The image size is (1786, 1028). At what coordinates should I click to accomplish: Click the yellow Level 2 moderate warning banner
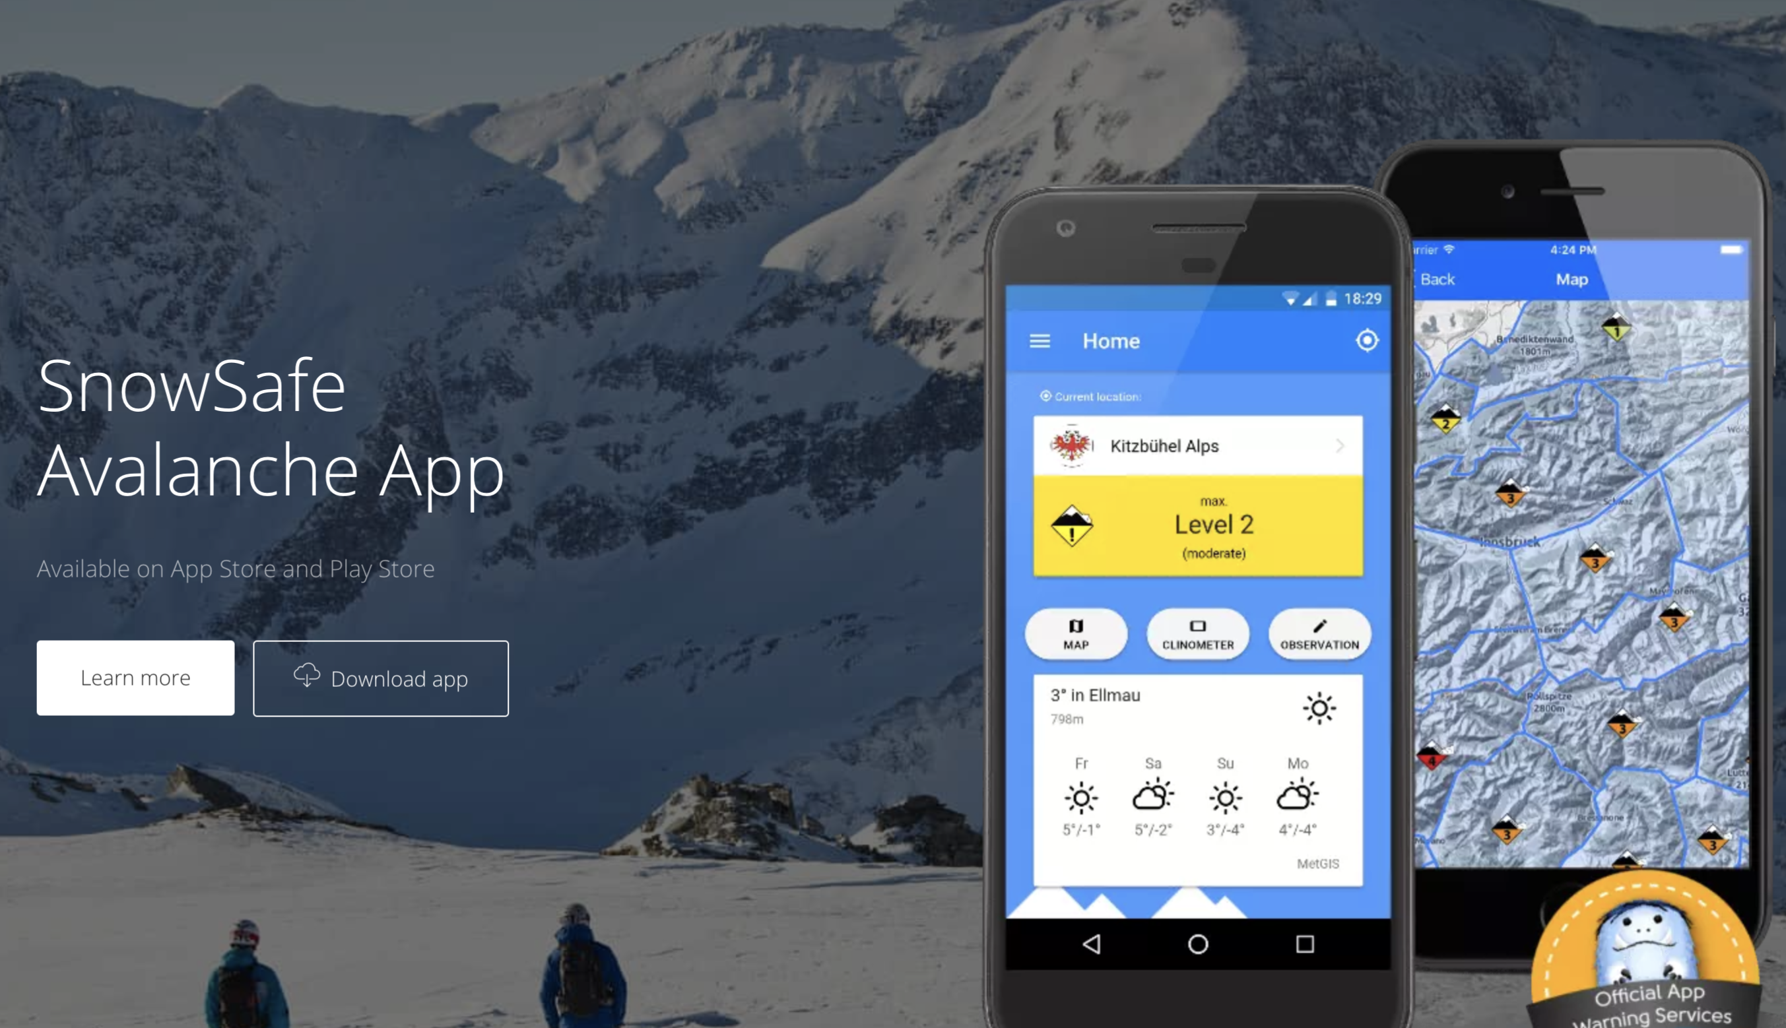1201,529
